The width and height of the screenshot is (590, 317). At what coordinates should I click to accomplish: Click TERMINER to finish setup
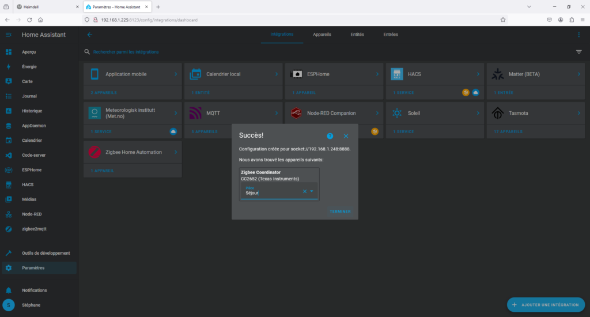pos(340,212)
